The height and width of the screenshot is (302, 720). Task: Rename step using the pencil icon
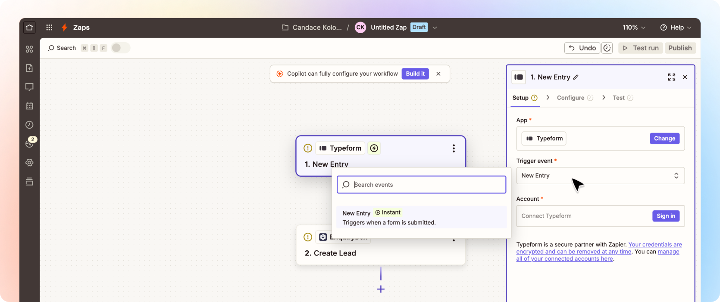576,77
